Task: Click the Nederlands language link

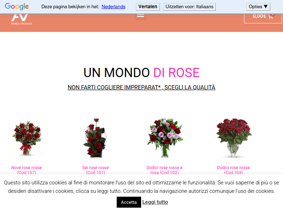Action: [x=113, y=6]
